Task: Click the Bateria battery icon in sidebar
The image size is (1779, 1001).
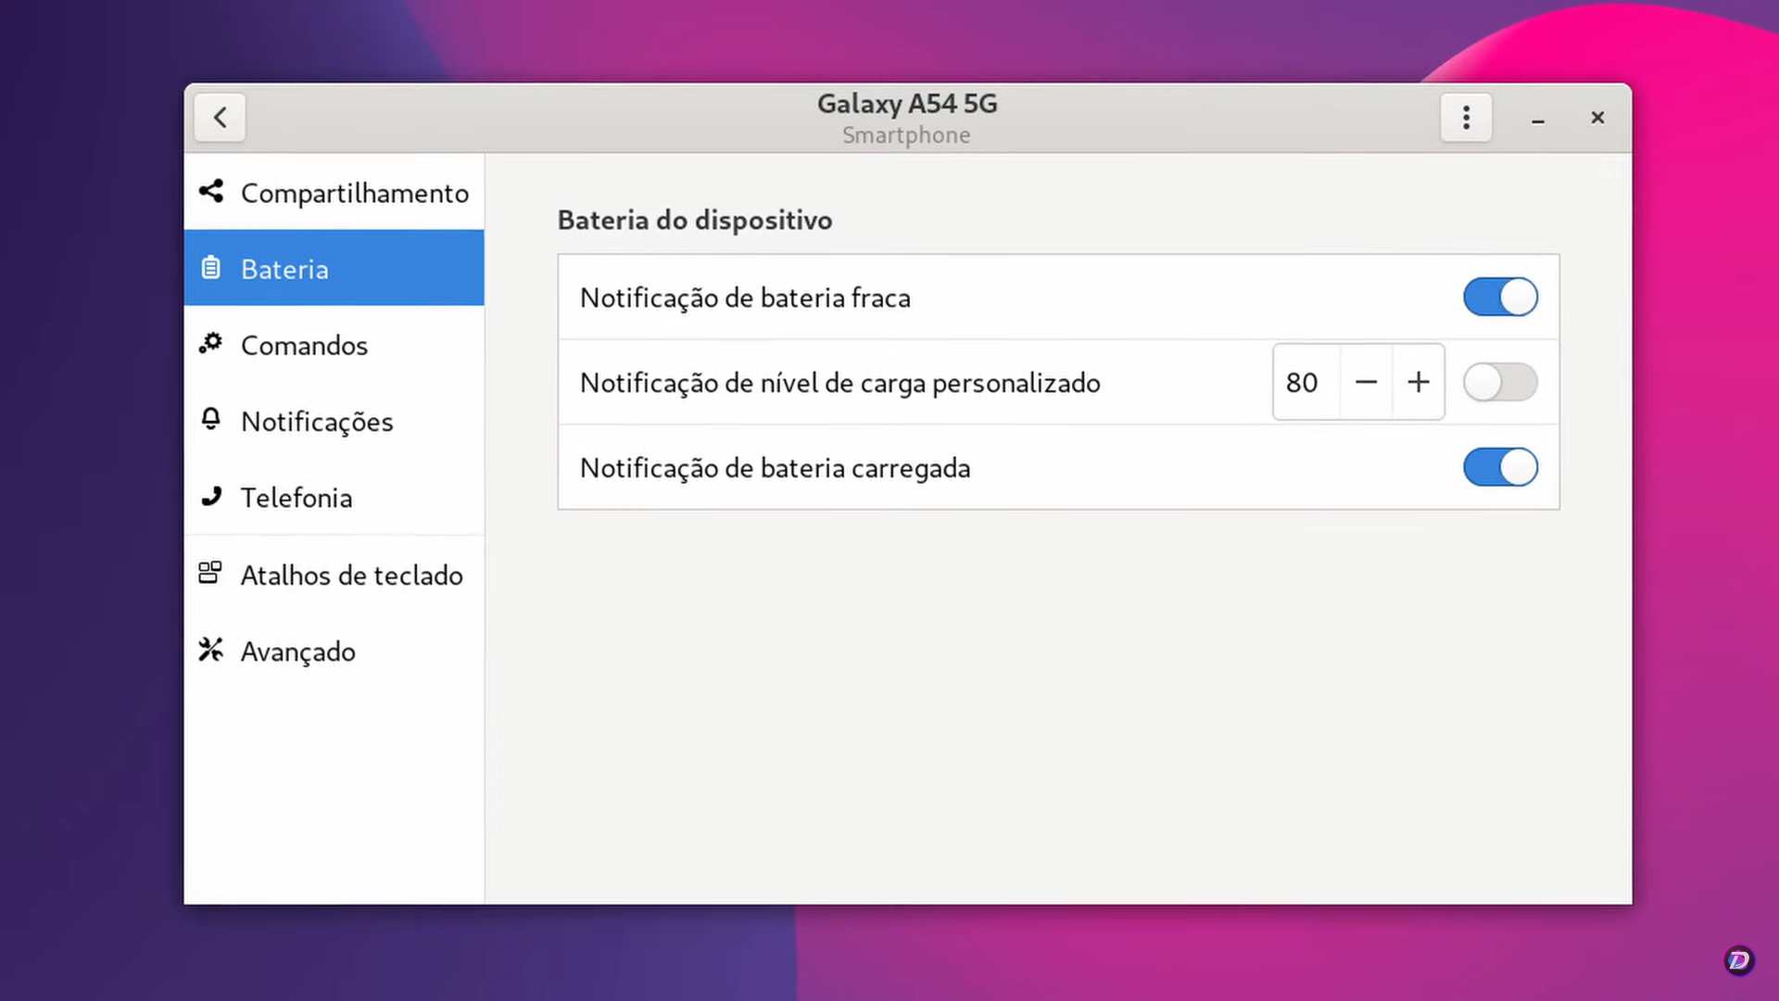Action: point(211,268)
